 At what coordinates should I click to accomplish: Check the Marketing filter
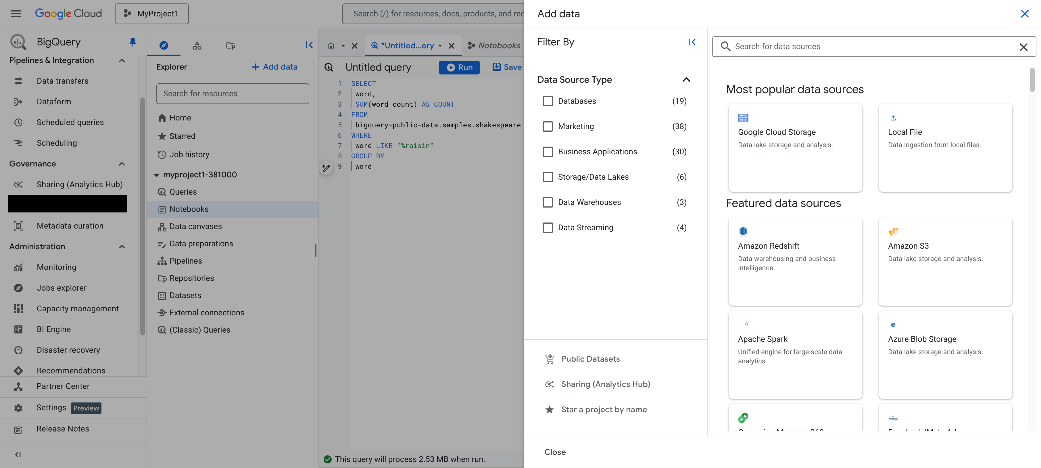tap(548, 126)
